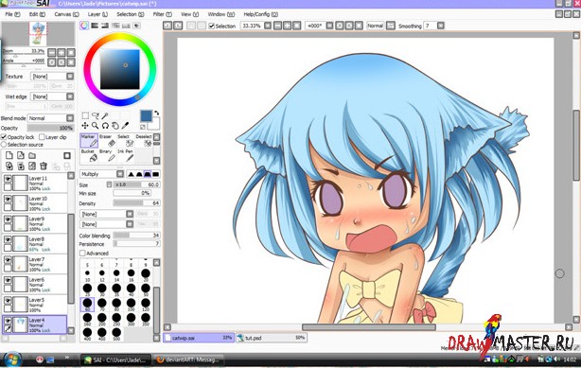Open the Canvas menu
Viewport: 581px width, 368px height.
(66, 14)
